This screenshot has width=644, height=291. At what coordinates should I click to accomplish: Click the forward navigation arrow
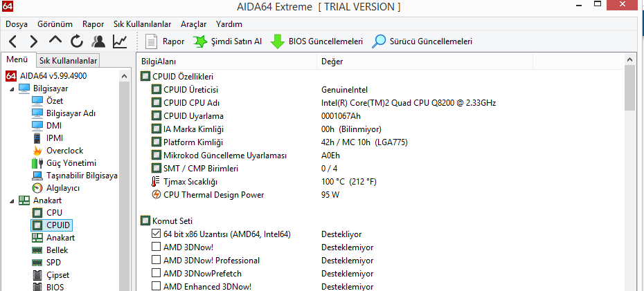pyautogui.click(x=33, y=41)
